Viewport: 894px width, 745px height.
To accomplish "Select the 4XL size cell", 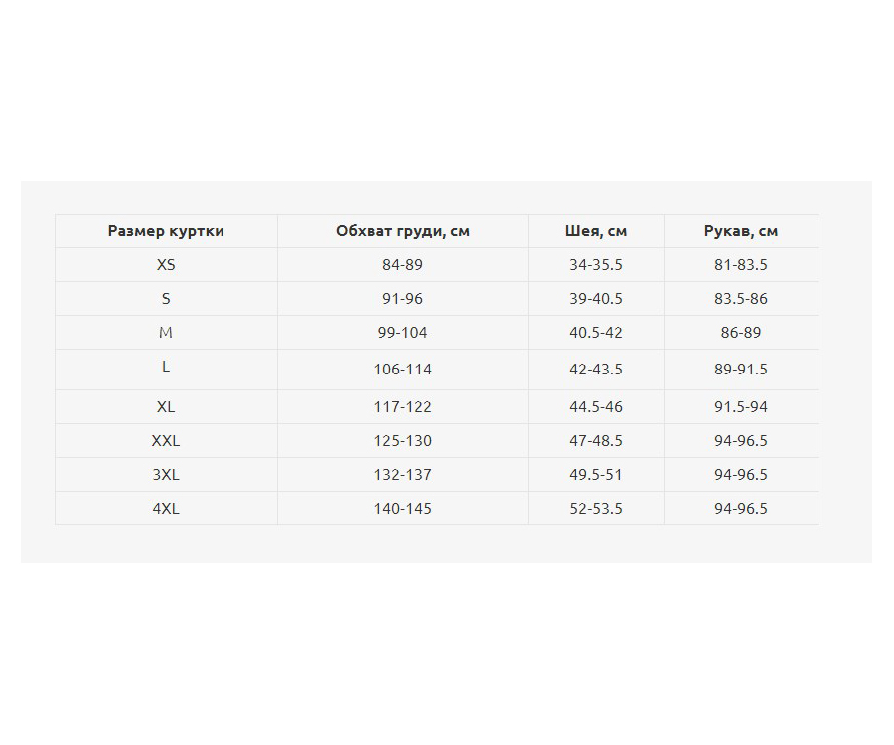I will point(166,509).
